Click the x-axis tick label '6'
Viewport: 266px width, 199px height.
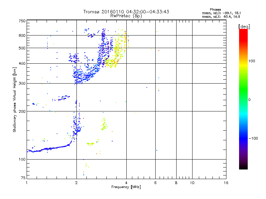(x=155, y=183)
